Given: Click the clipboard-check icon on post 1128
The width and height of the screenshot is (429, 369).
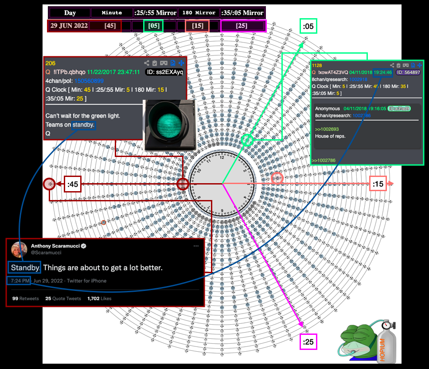Looking at the screenshot, I should (398, 65).
